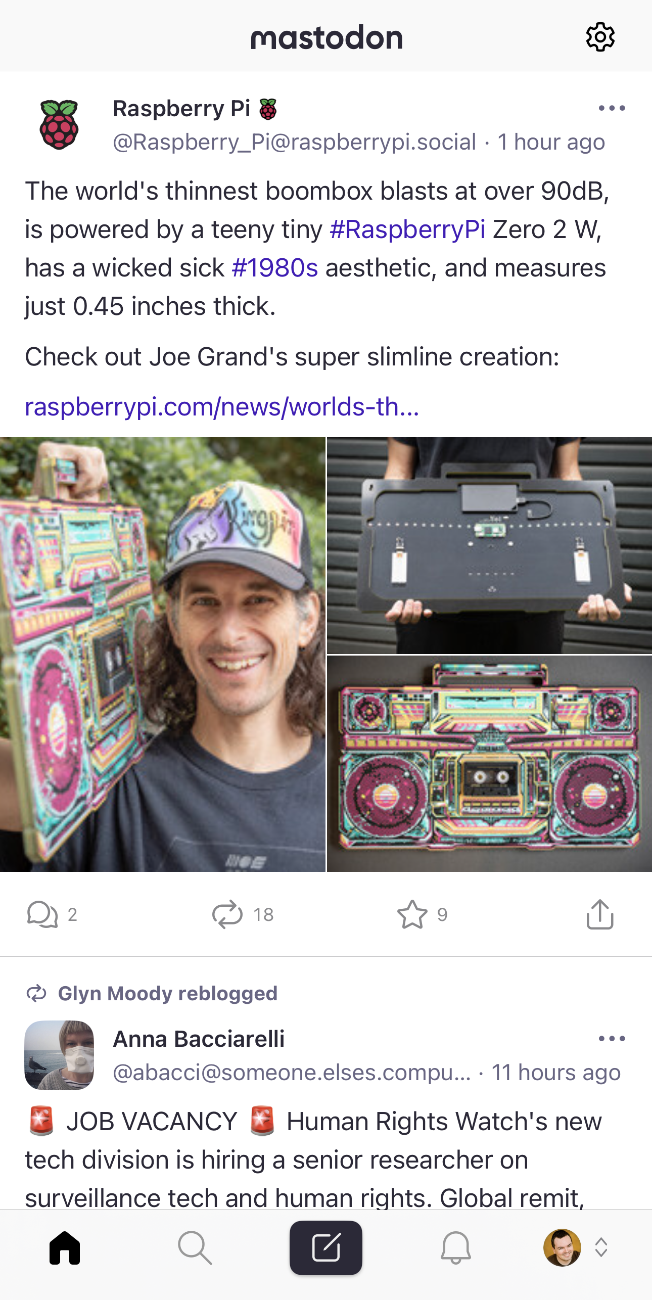This screenshot has height=1300, width=652.
Task: Open settings via the gear icon
Action: (x=600, y=37)
